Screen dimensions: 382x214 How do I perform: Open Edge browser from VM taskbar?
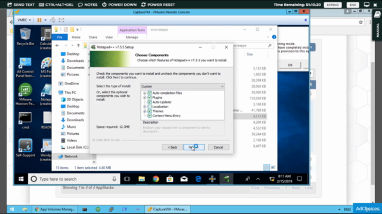198,179
